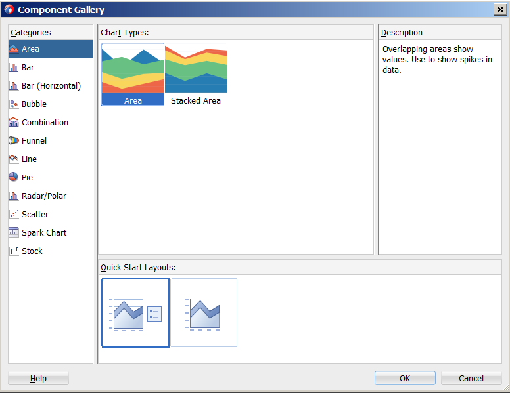Click the Spark Chart category icon
The width and height of the screenshot is (510, 393).
[14, 232]
